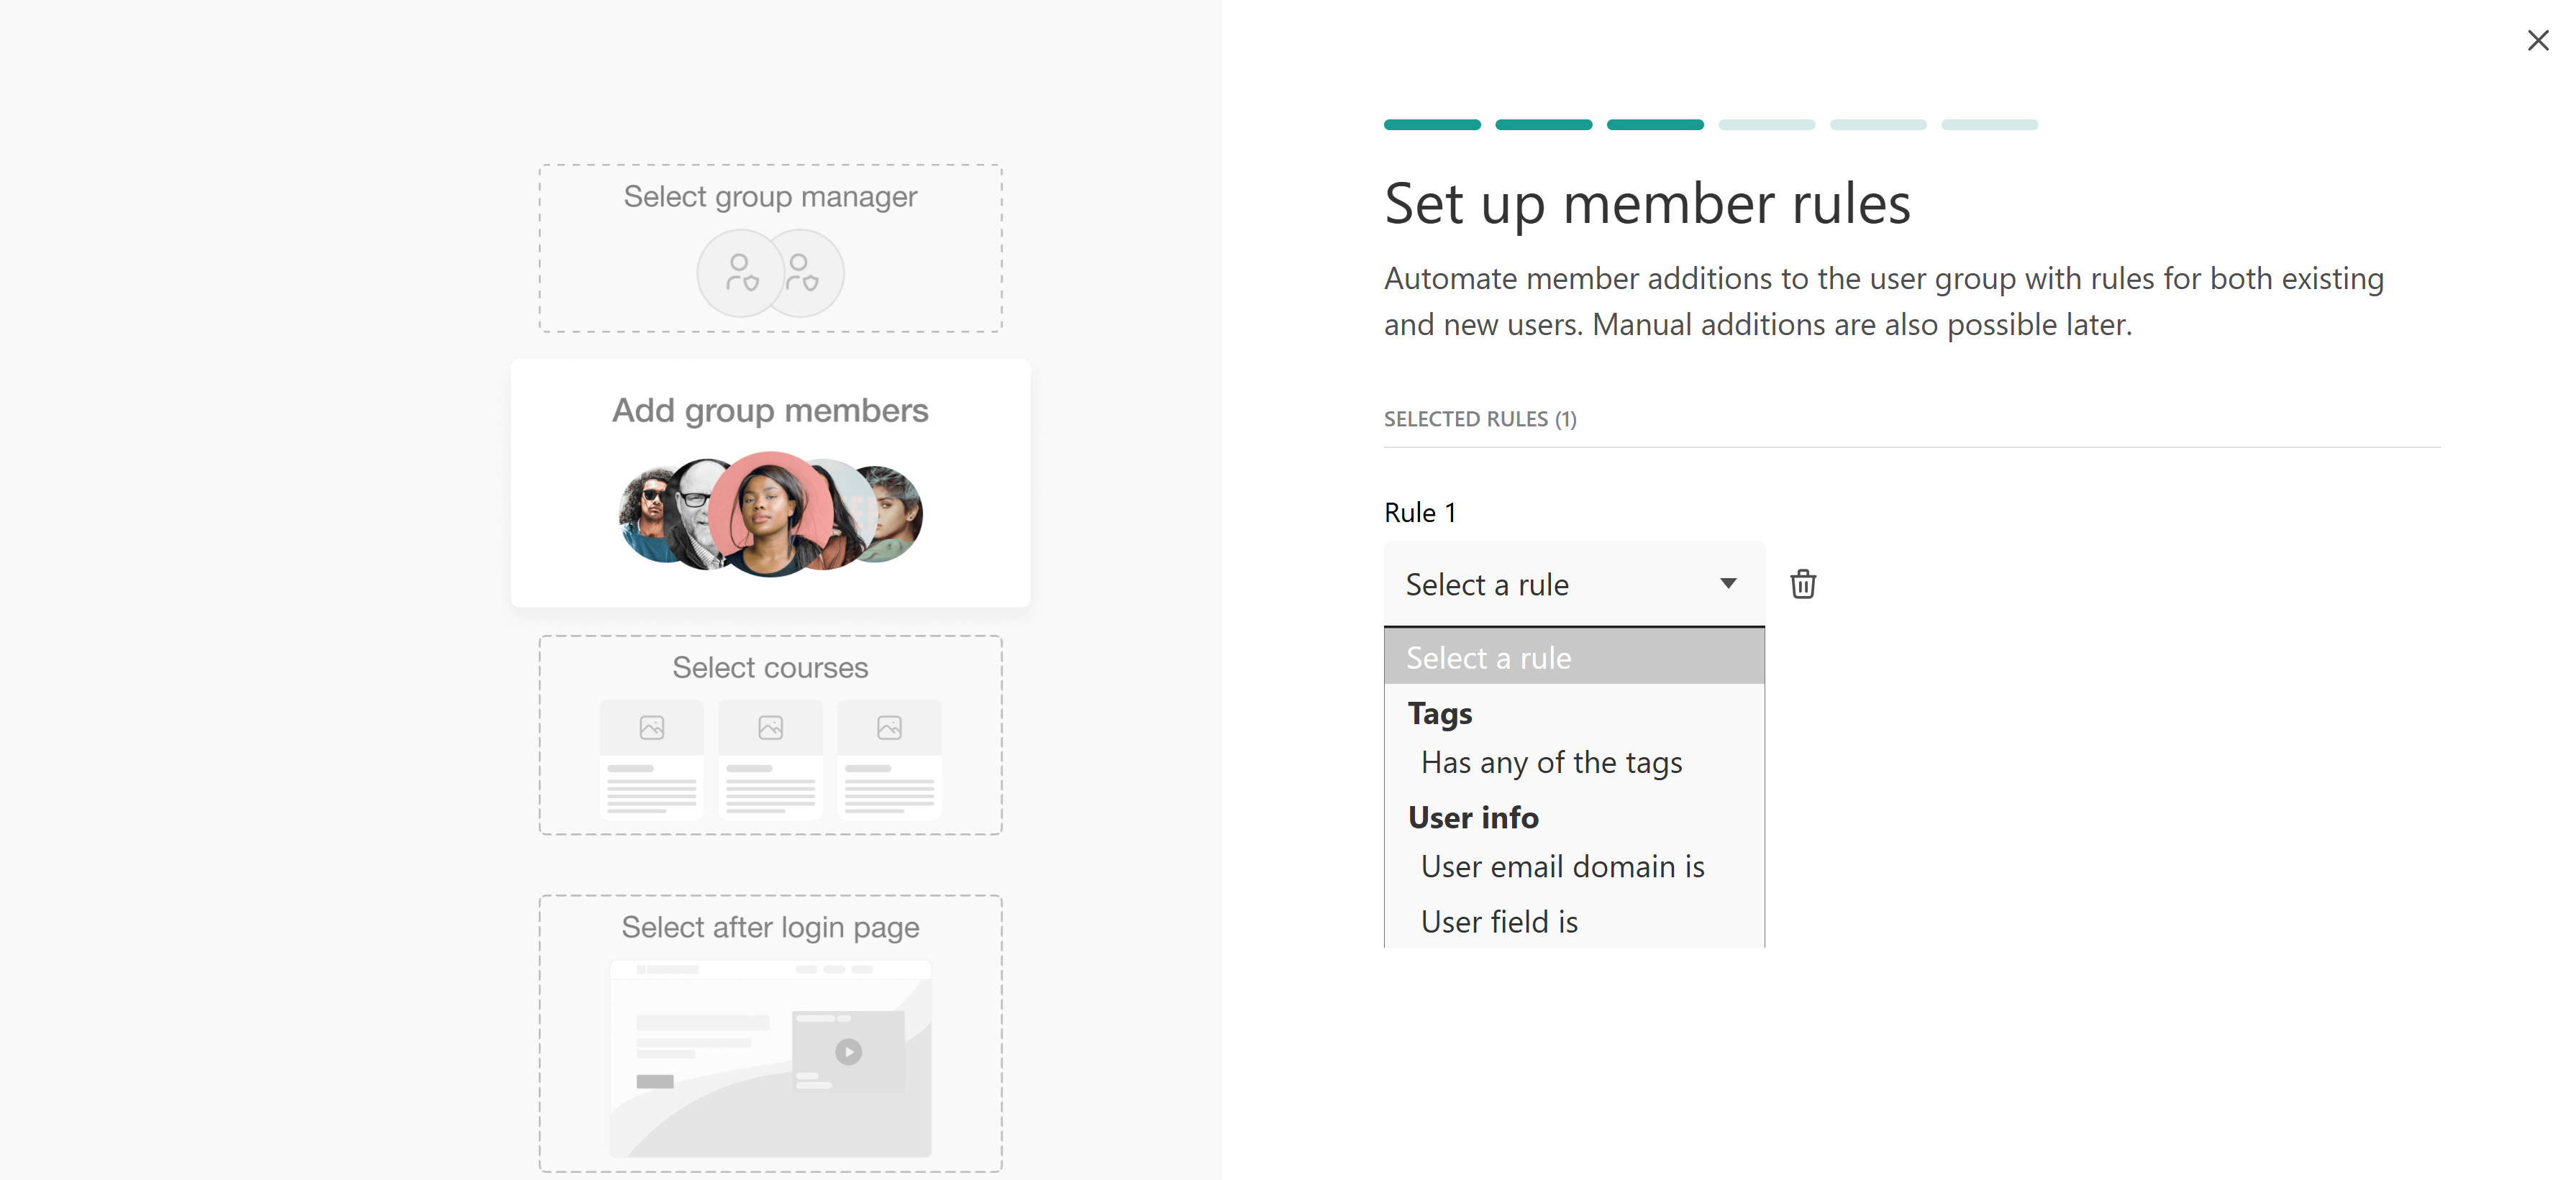Click second course image placeholder icon
The image size is (2576, 1180).
[x=770, y=727]
